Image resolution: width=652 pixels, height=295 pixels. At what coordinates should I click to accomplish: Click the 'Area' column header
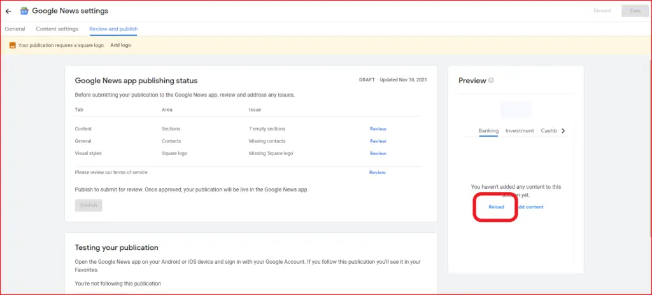(167, 110)
